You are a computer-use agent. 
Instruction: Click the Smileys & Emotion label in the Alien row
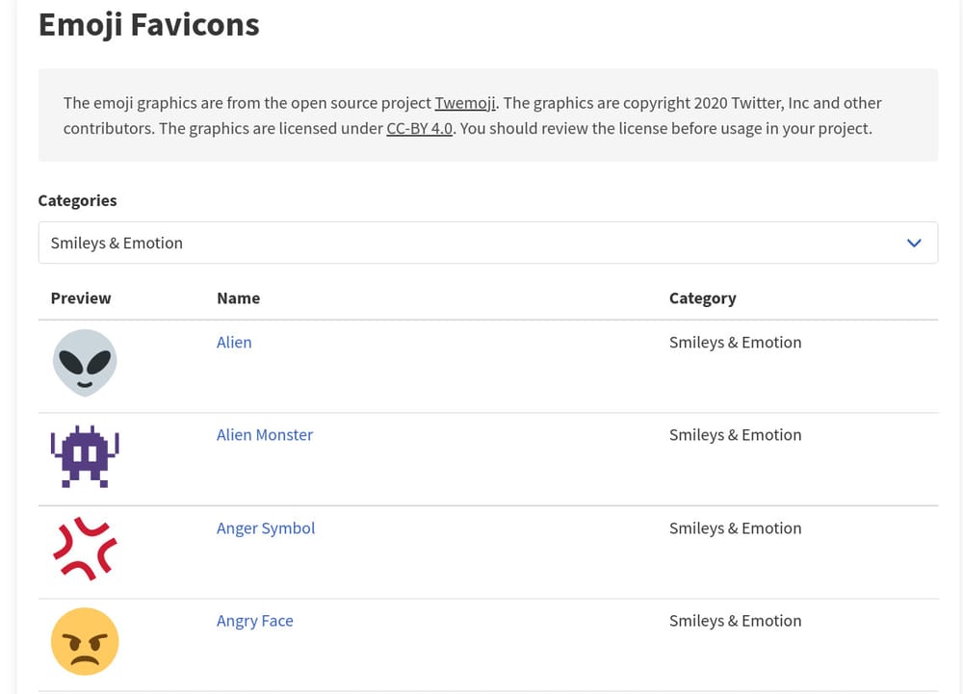tap(735, 342)
